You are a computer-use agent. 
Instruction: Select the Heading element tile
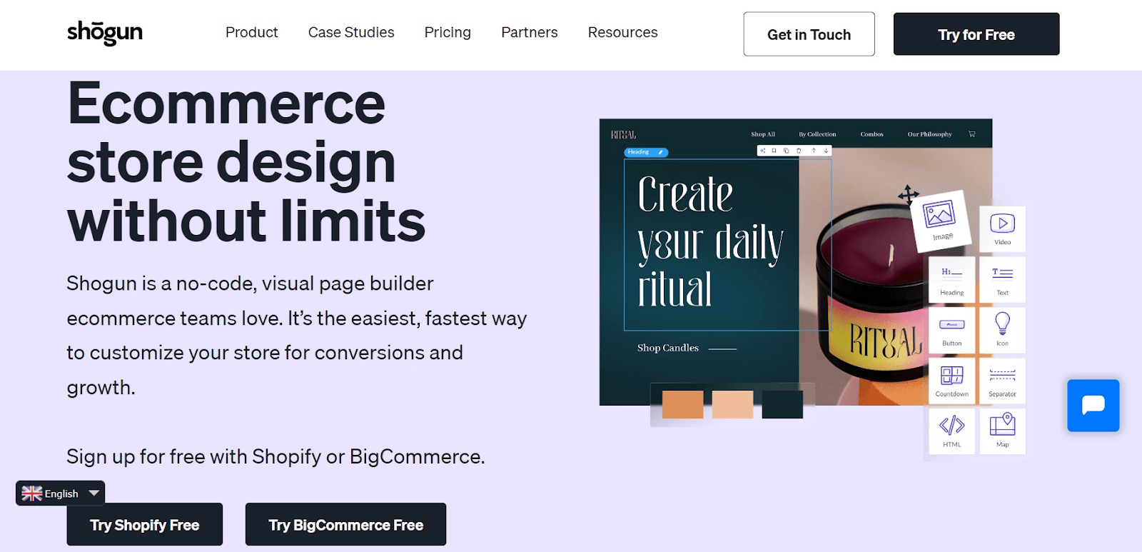(x=951, y=280)
